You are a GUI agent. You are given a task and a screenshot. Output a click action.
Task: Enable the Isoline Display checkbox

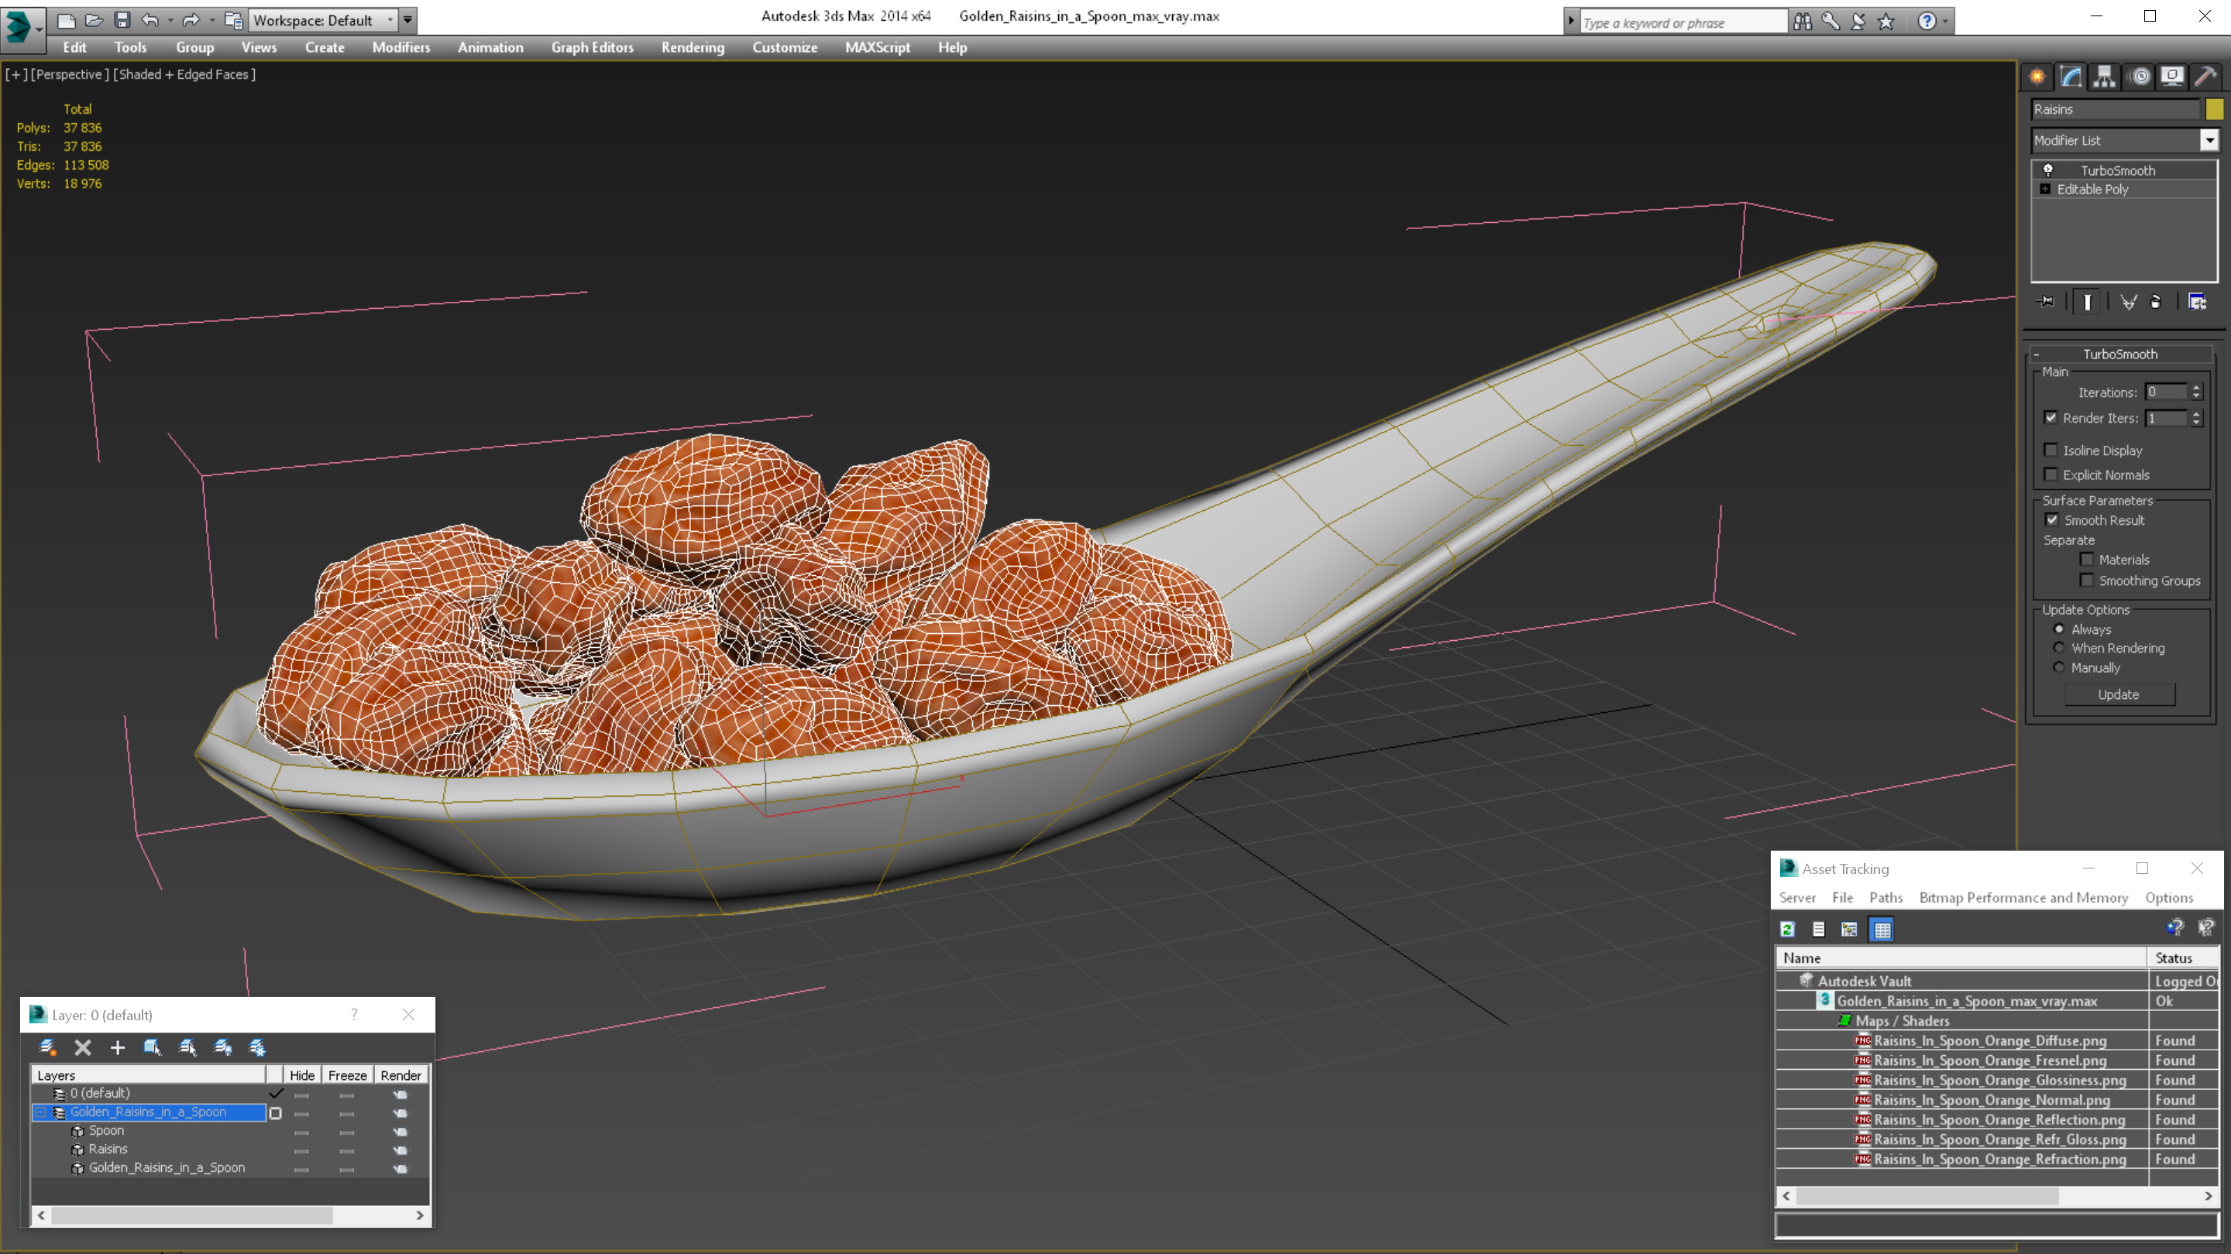pyautogui.click(x=2051, y=450)
